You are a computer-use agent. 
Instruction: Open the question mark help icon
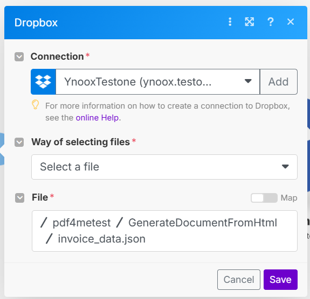pos(271,22)
